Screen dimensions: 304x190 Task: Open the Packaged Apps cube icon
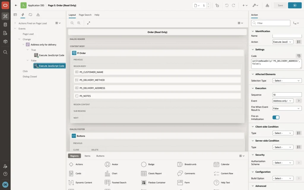(x=5, y=41)
